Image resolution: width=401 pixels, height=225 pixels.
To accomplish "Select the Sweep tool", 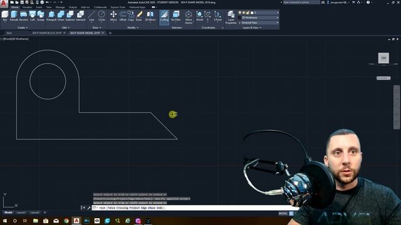I will coord(41,16).
